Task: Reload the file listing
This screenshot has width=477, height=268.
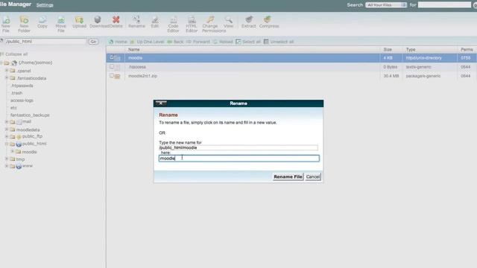Action: click(x=223, y=42)
